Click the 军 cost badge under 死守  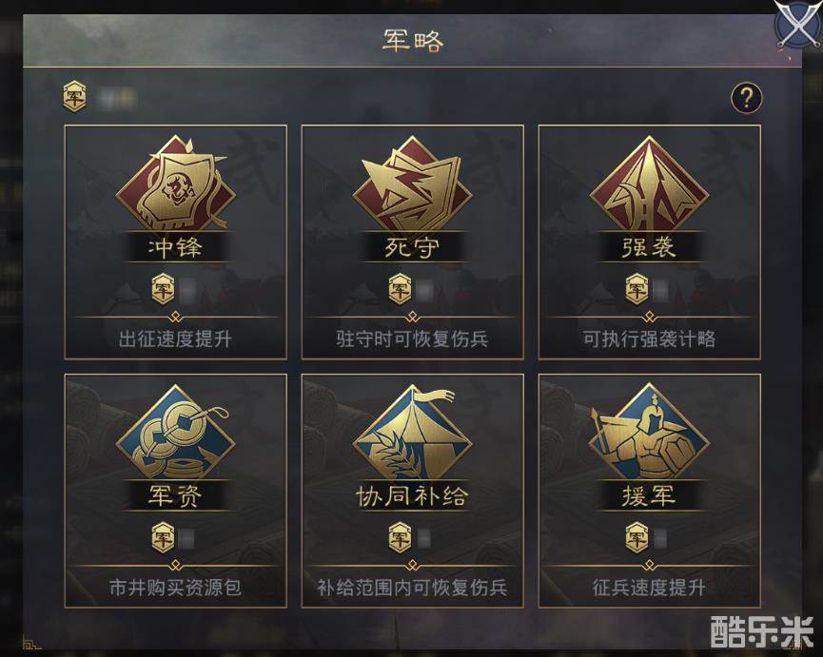click(x=400, y=289)
